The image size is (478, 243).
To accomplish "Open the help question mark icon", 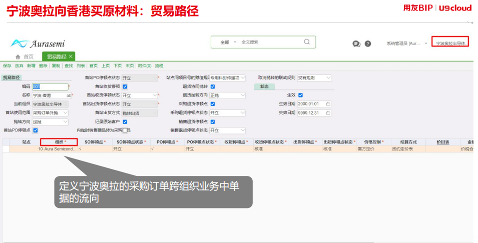I will click(x=368, y=44).
